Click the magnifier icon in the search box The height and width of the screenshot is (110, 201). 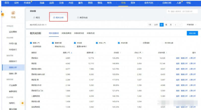tap(169, 11)
